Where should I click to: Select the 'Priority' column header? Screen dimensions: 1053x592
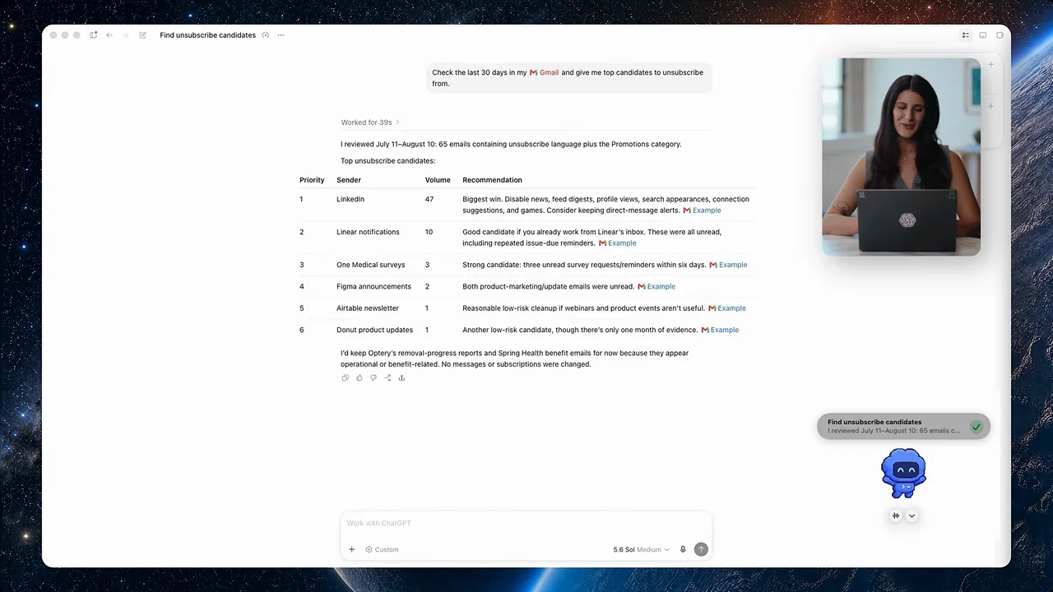(x=312, y=180)
